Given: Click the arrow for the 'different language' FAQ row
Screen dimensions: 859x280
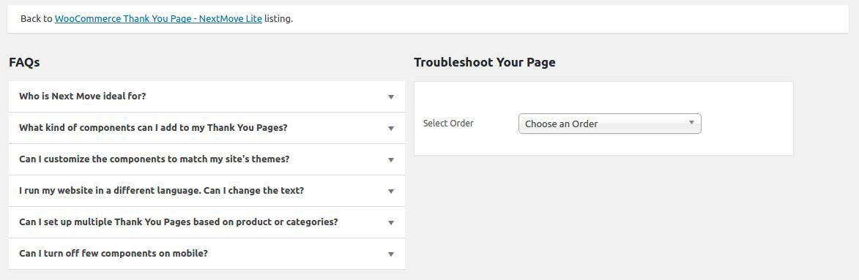Looking at the screenshot, I should 390,192.
